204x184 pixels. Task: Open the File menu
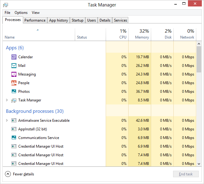7,13
